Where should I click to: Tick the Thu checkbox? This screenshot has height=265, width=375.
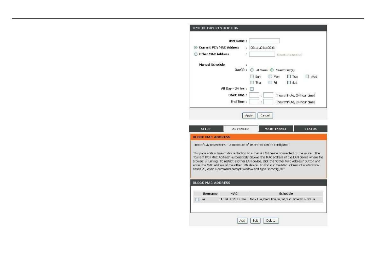[x=252, y=83]
